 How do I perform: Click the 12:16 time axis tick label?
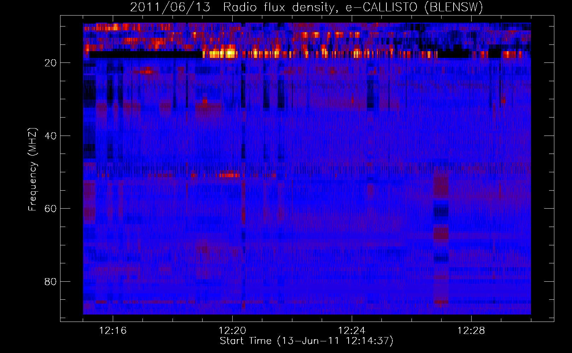point(113,331)
